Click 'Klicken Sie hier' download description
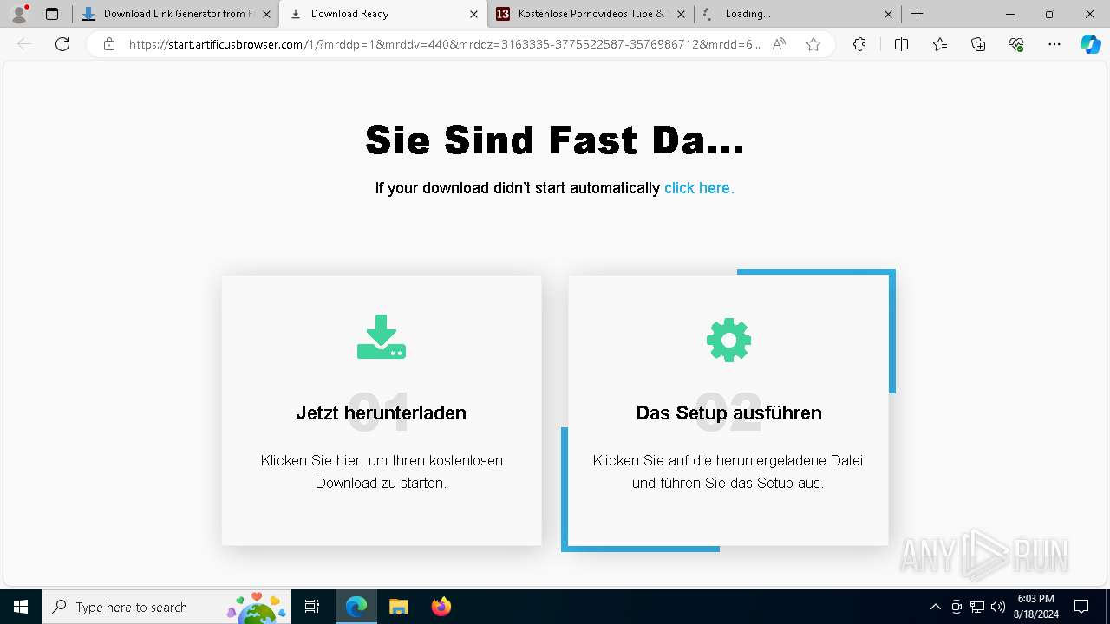1110x624 pixels. point(382,471)
